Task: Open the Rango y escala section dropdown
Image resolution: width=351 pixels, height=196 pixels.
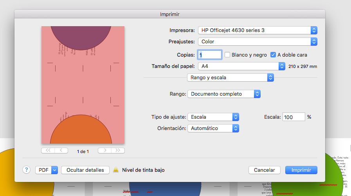Action: (x=230, y=77)
